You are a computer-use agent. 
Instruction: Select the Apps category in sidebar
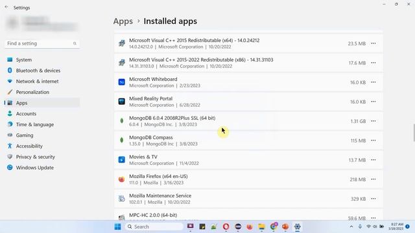42,103
